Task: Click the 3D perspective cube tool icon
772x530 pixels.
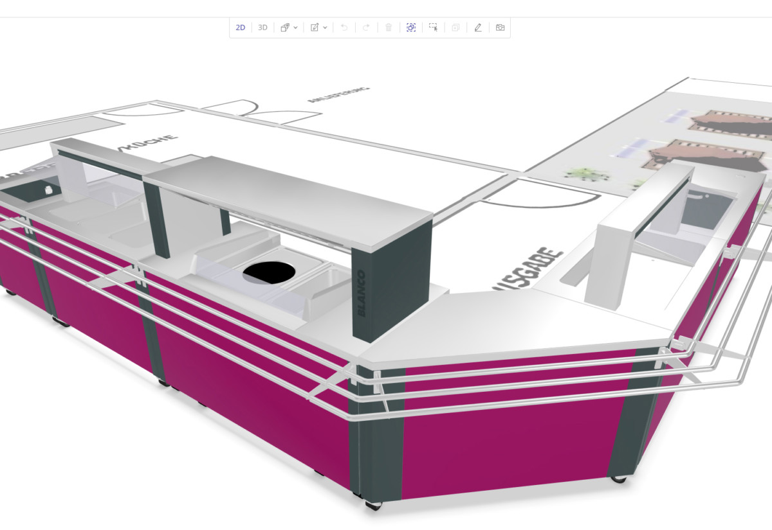Action: (286, 28)
